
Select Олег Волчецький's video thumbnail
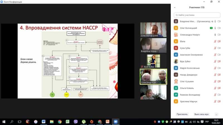coord(153,30)
